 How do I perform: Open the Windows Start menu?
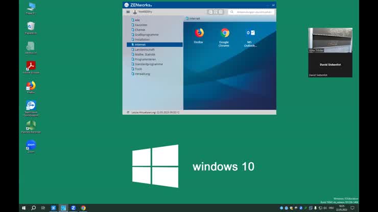click(x=23, y=208)
